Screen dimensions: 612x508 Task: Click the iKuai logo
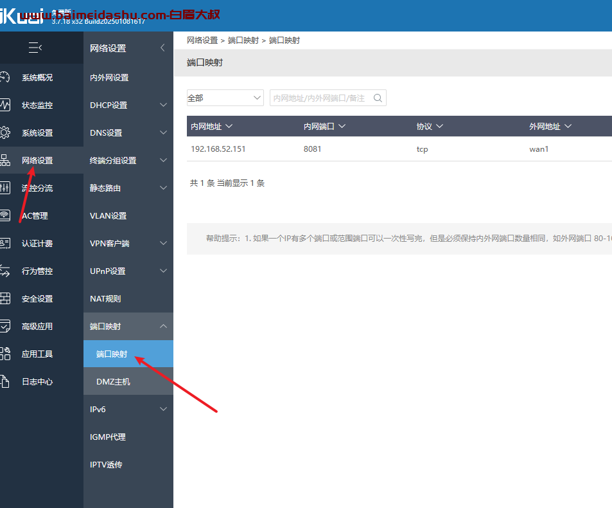tap(22, 15)
